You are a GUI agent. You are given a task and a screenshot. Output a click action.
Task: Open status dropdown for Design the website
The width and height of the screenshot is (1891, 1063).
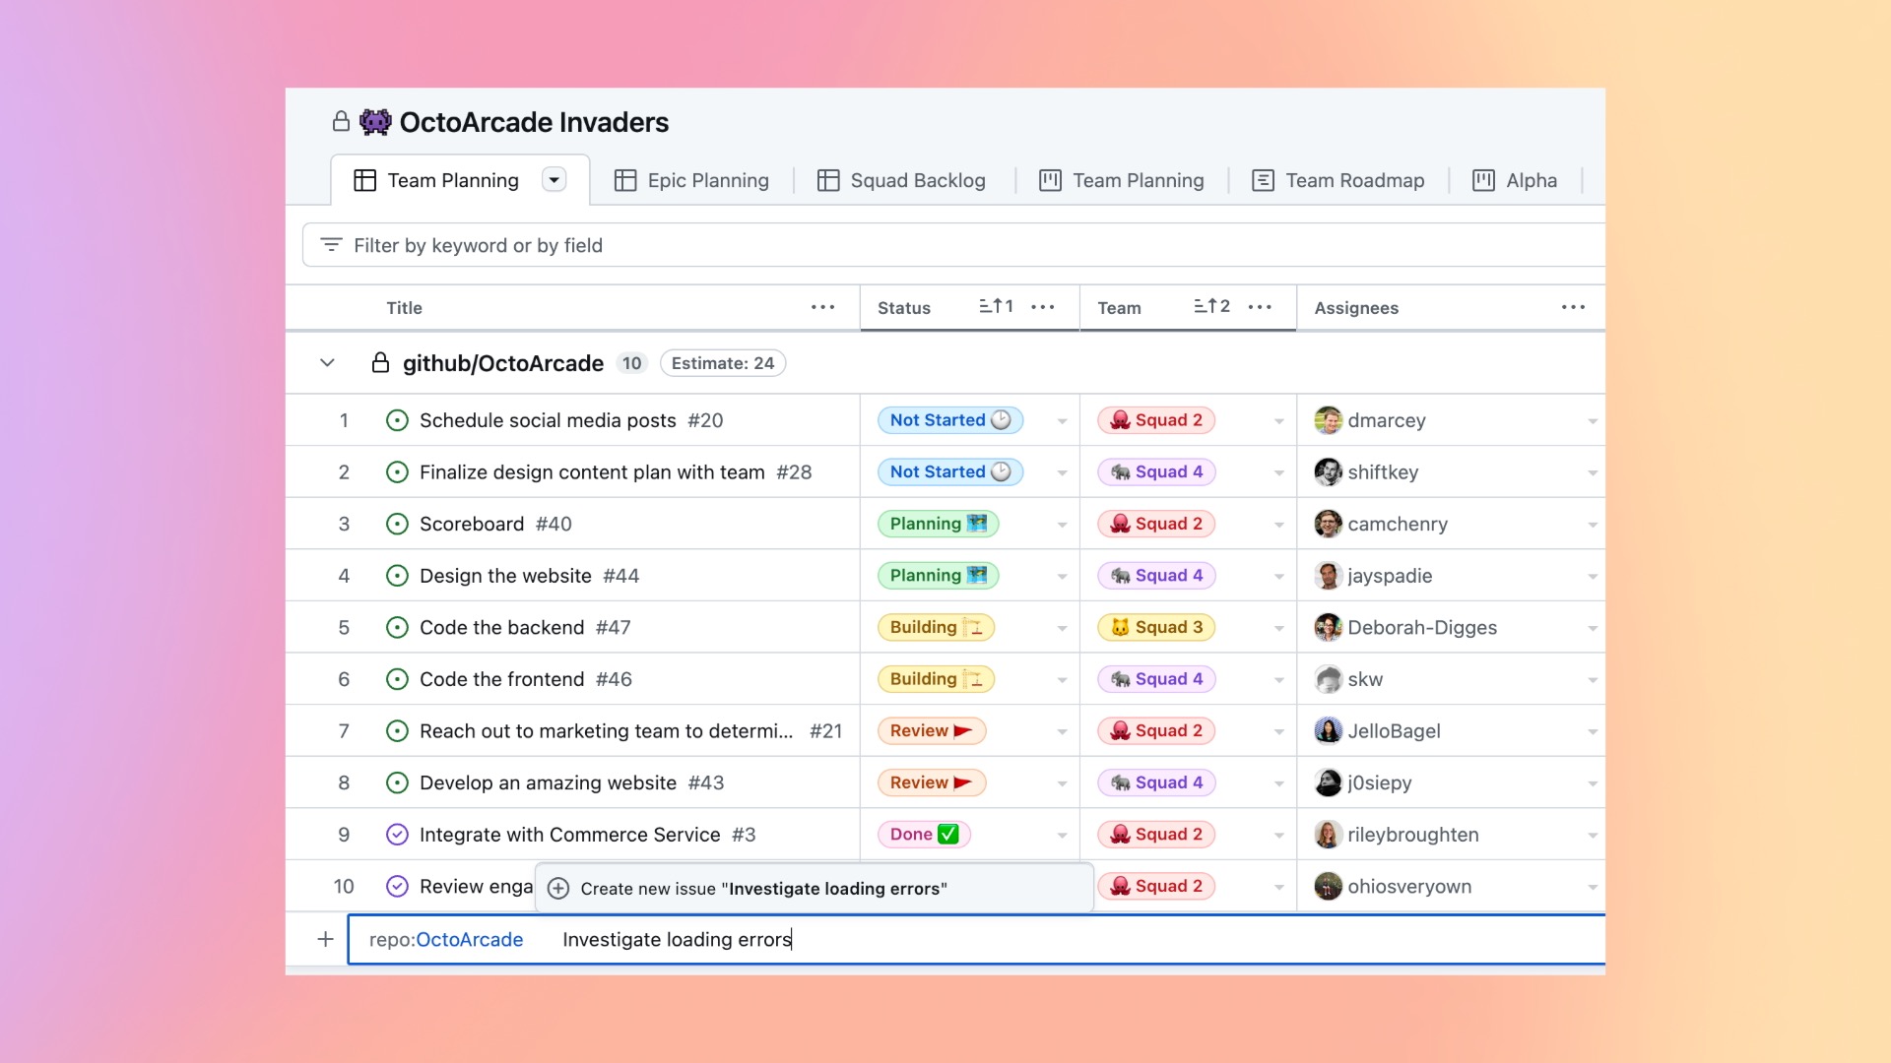[1062, 577]
